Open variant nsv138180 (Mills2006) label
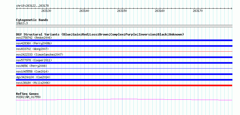This screenshot has width=240, height=115. 33,83
